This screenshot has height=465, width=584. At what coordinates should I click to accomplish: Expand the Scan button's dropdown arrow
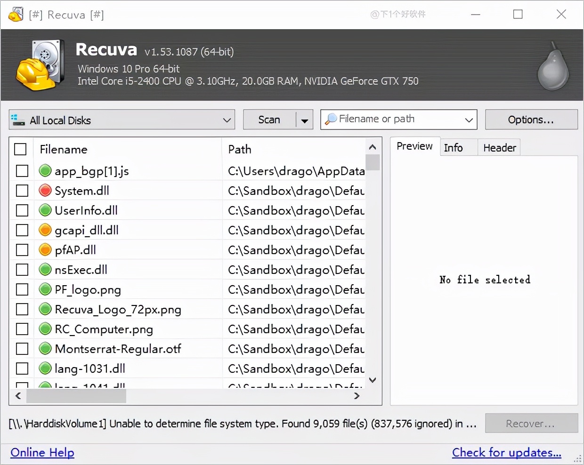click(305, 120)
